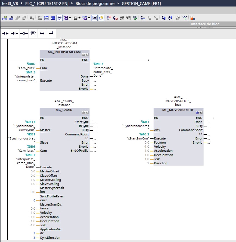Click the MasterScaling value 1.0 field
Viewport: 236px width, 242px height.
click(33, 180)
